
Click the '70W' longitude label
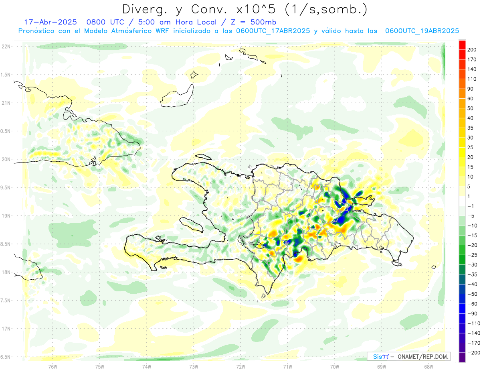(334, 367)
